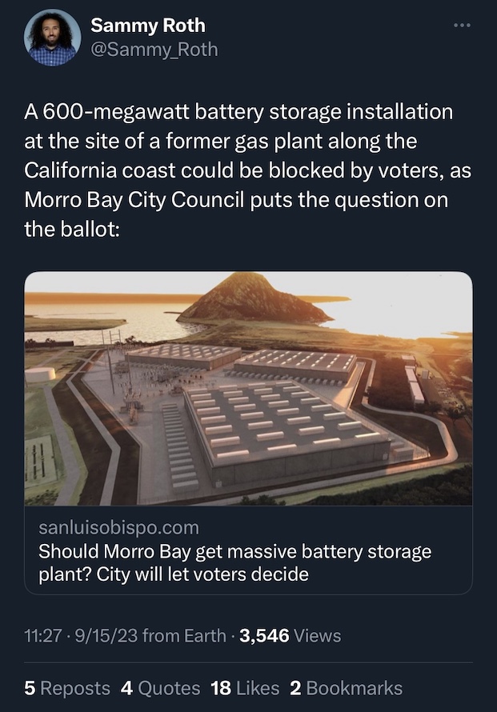Screen dimensions: 497x712
Task: View the 3,546 Views analytics
Action: (290, 636)
